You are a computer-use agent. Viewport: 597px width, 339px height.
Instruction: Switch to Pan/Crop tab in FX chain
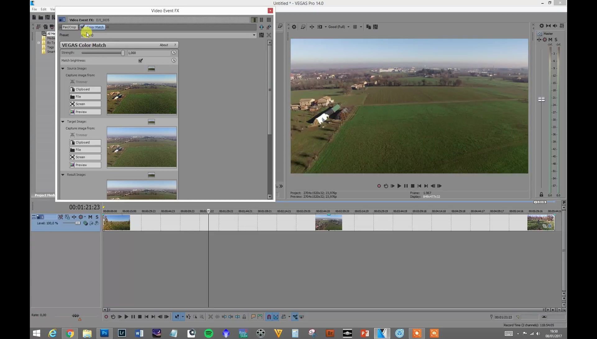tap(69, 27)
